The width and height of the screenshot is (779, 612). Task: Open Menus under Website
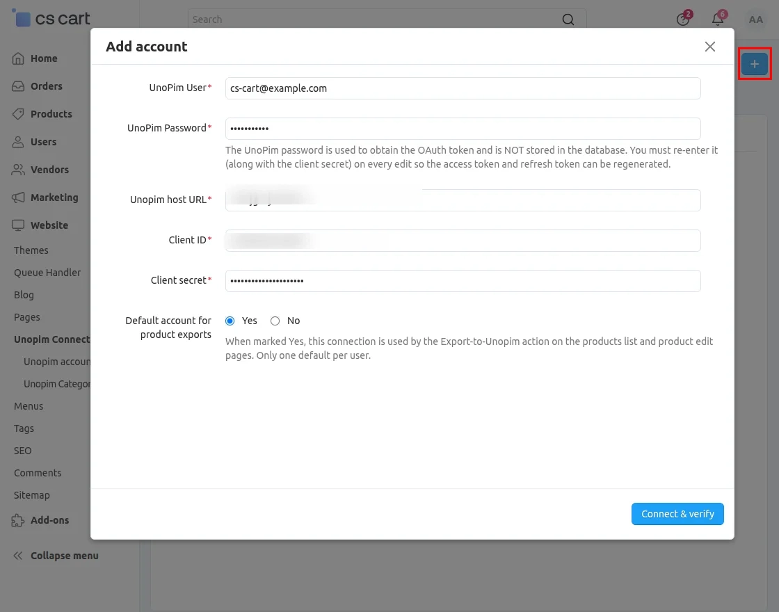[29, 406]
